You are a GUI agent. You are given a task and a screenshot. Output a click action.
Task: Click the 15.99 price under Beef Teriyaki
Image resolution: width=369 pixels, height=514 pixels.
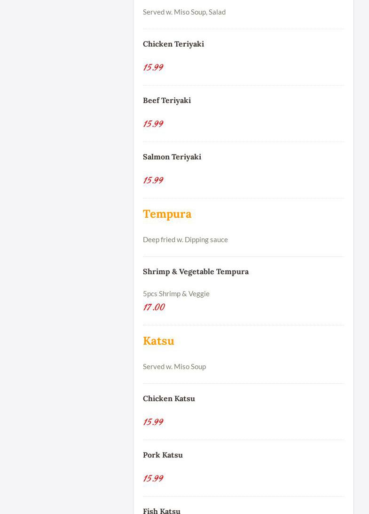(x=153, y=124)
